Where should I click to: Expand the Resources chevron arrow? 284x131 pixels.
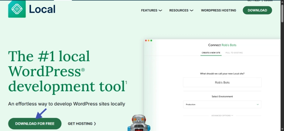click(191, 11)
